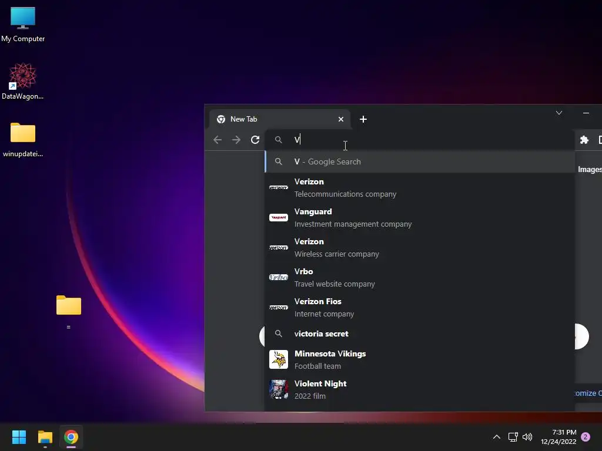This screenshot has width=602, height=451.
Task: Click the Minnesota Vikings logo thumbnail
Action: coord(278,359)
